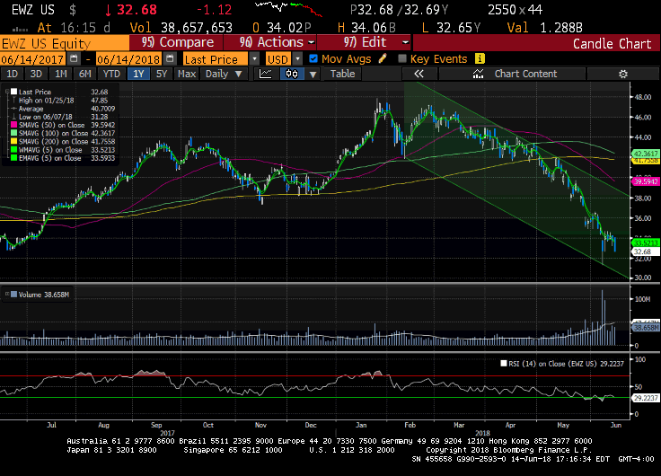Collapse panel with double left arrows

(419, 74)
